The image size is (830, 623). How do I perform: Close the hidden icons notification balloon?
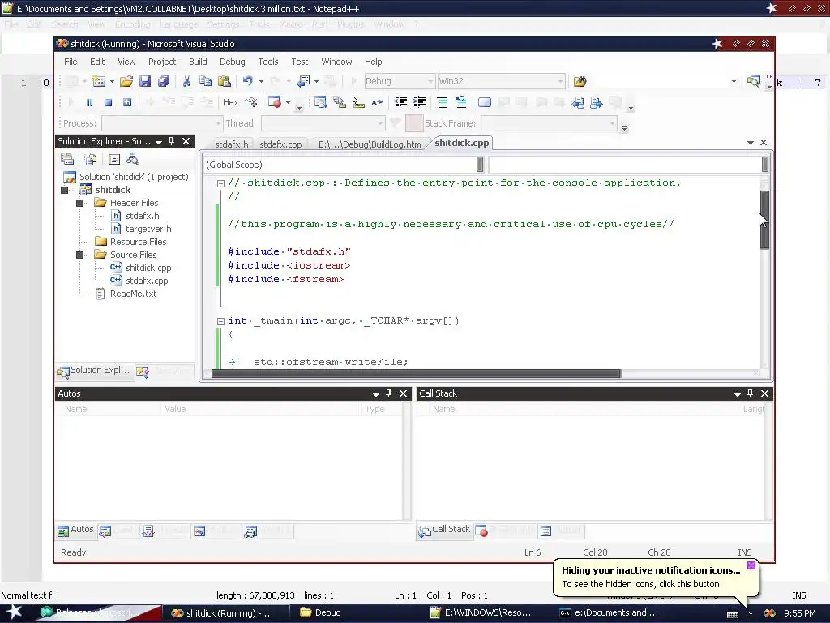[x=751, y=565]
